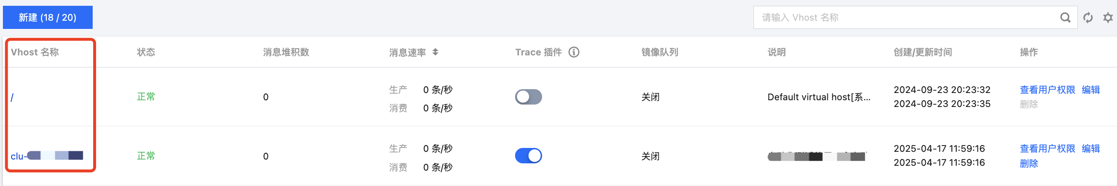Focus the Vhost 名称 search field

906,17
